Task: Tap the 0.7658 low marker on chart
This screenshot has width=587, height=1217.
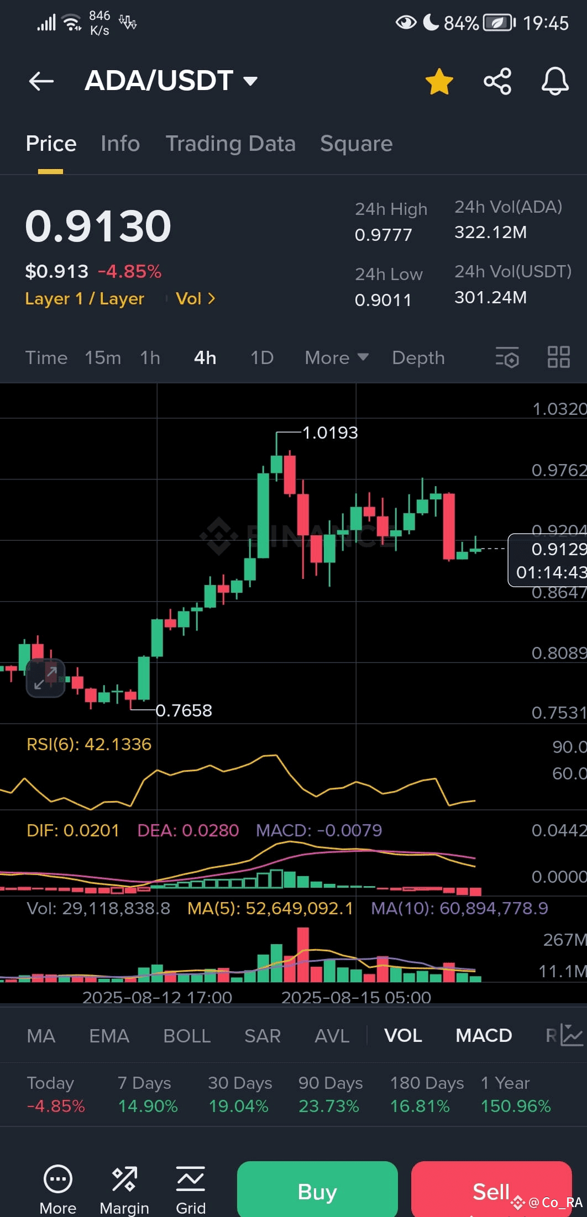Action: coord(184,710)
